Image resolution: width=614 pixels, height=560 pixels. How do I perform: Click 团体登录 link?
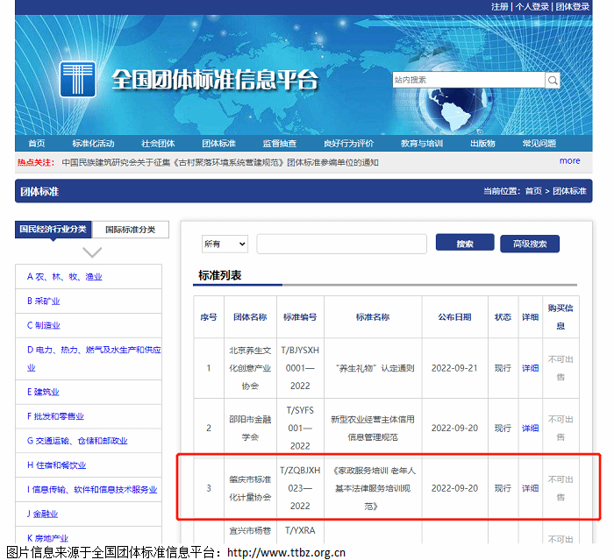pos(573,7)
